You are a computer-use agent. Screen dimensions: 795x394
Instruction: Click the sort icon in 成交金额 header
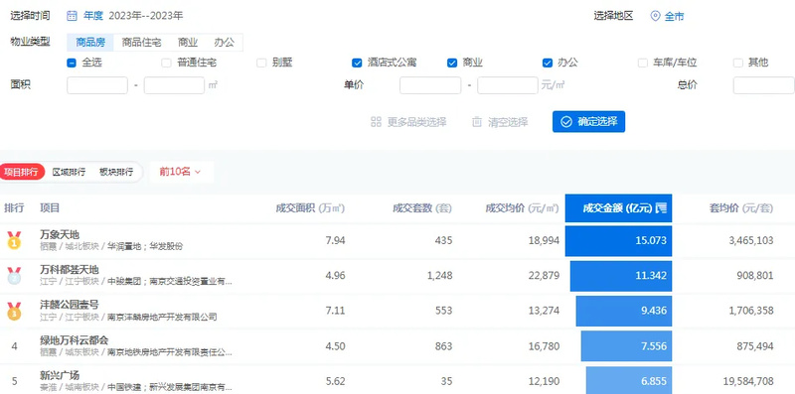(661, 207)
